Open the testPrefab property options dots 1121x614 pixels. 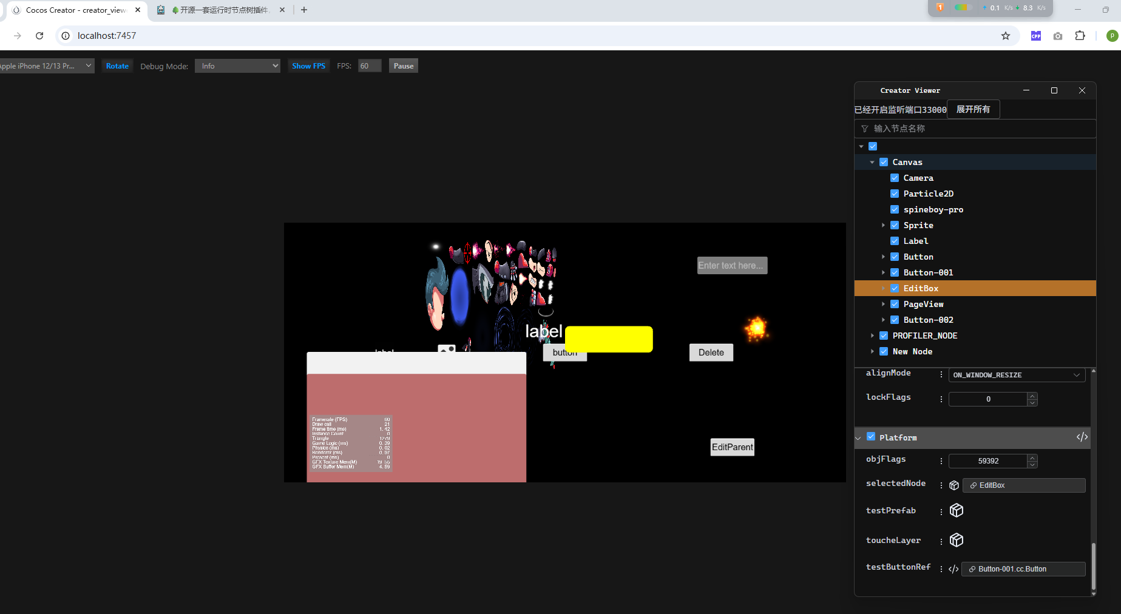click(x=941, y=512)
